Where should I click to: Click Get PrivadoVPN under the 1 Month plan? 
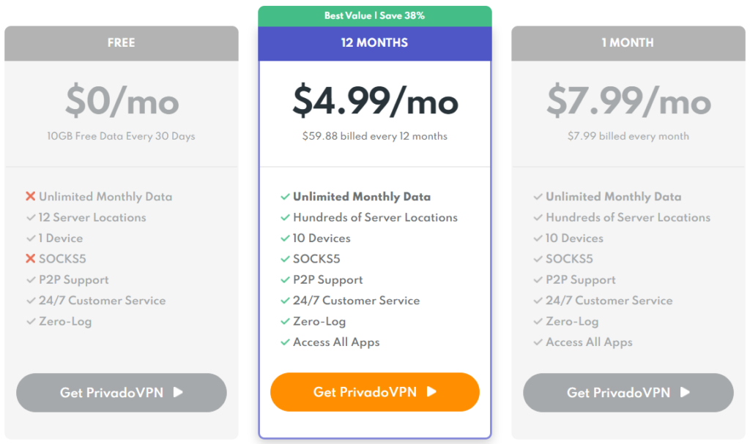(x=628, y=392)
